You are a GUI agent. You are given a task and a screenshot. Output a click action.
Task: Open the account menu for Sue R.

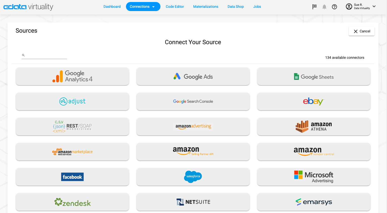[x=361, y=7]
